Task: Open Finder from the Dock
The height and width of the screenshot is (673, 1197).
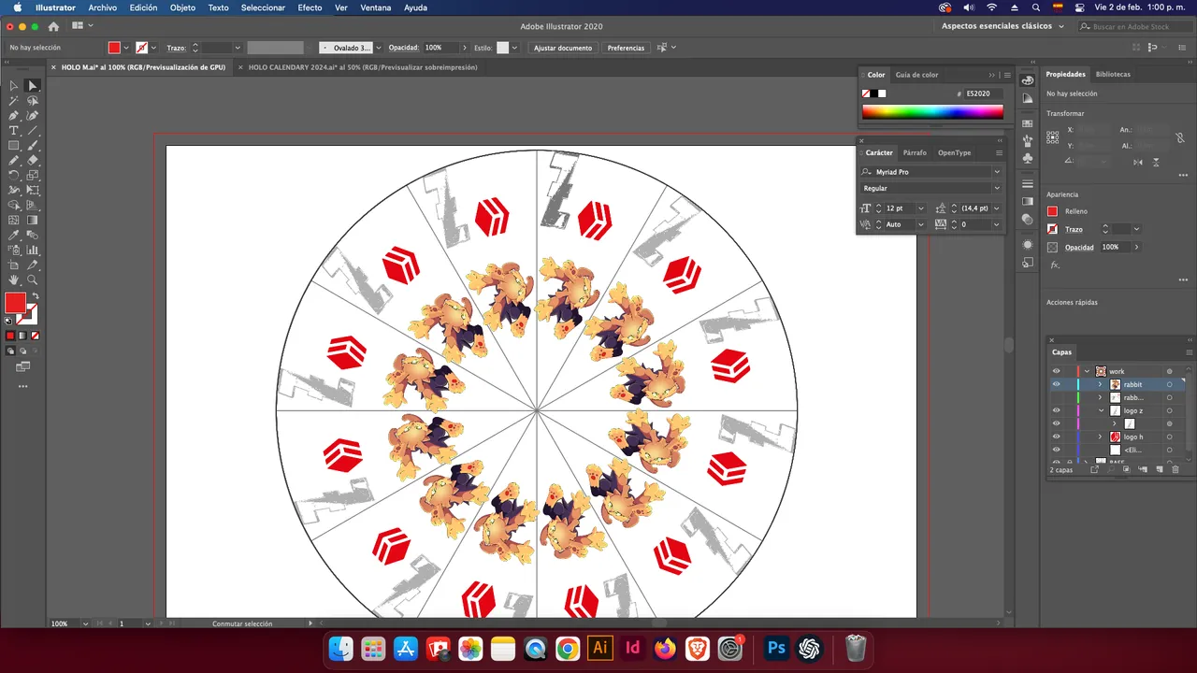Action: [x=341, y=648]
